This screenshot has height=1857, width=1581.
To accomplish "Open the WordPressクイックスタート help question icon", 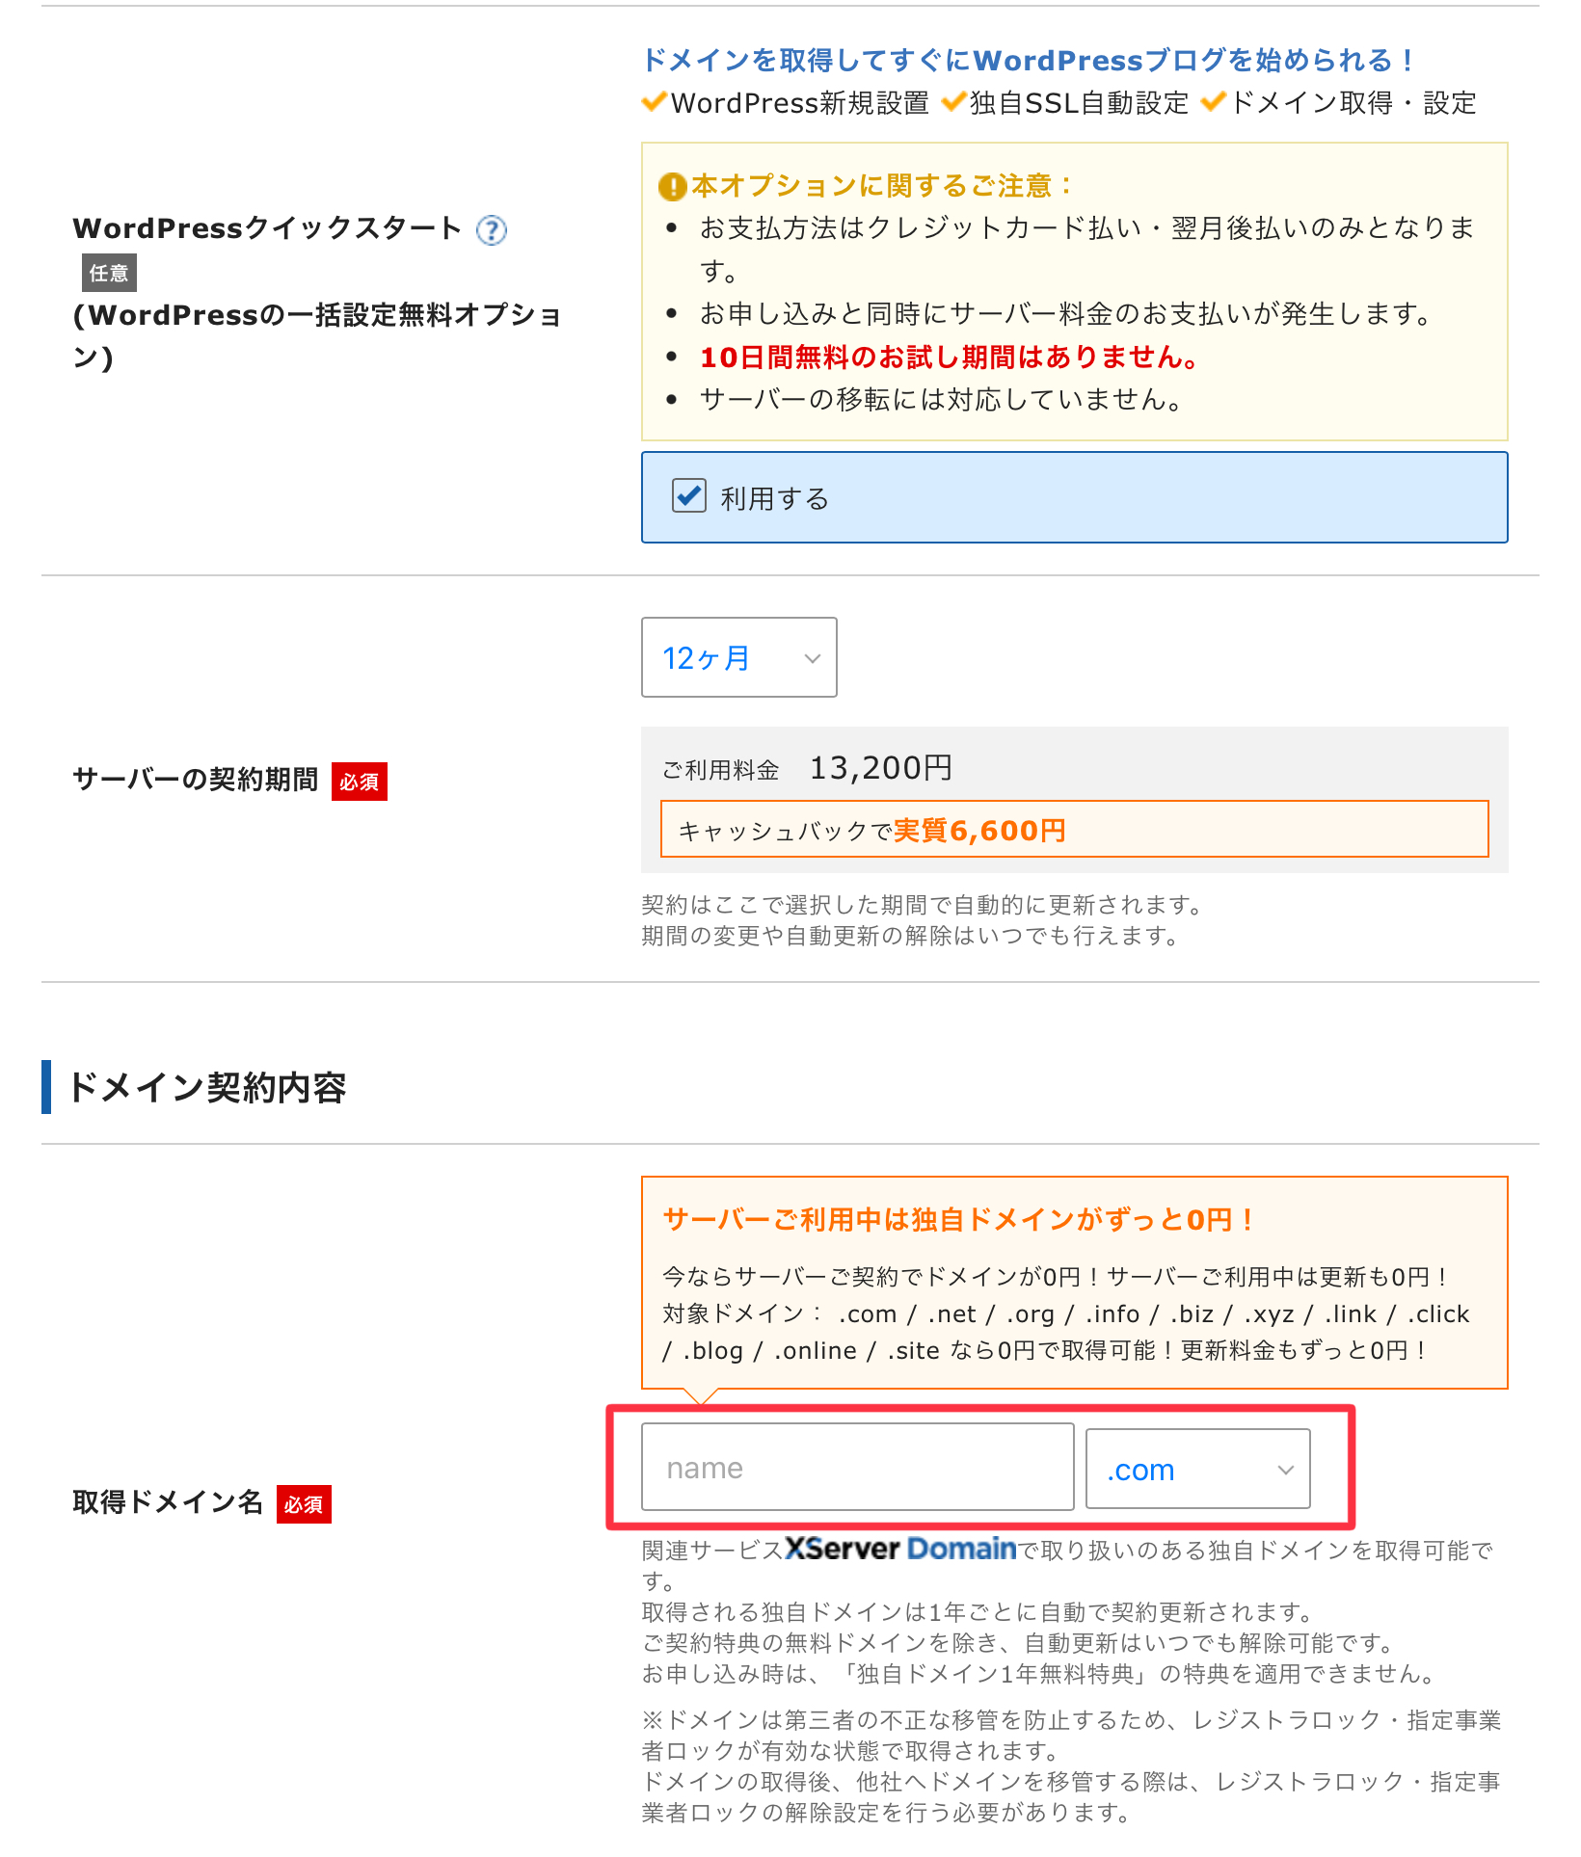I will pyautogui.click(x=492, y=229).
